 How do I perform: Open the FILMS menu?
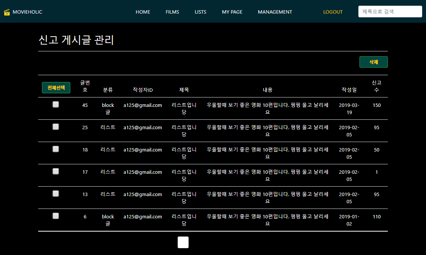(x=172, y=12)
